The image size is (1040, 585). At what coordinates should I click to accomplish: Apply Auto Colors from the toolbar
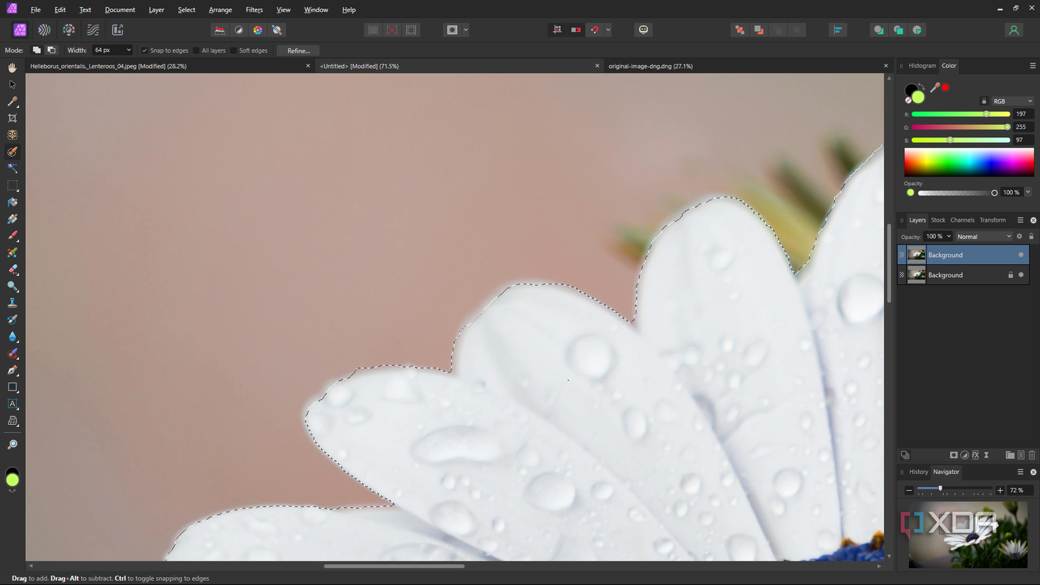tap(258, 30)
